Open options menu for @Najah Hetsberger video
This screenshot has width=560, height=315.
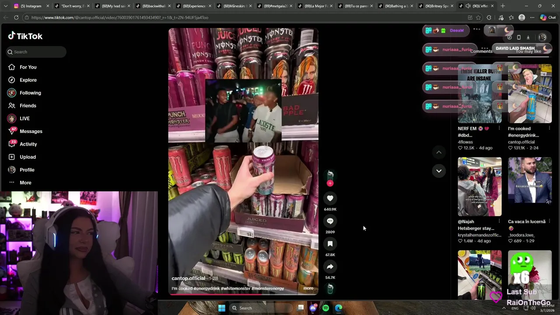click(x=499, y=221)
